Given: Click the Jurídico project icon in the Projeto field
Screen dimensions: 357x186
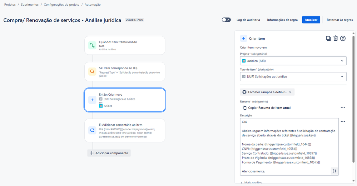Looking at the screenshot, I should tap(244, 61).
